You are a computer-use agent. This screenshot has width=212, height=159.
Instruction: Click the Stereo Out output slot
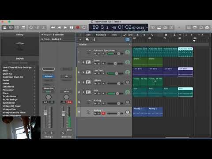coord(49,88)
